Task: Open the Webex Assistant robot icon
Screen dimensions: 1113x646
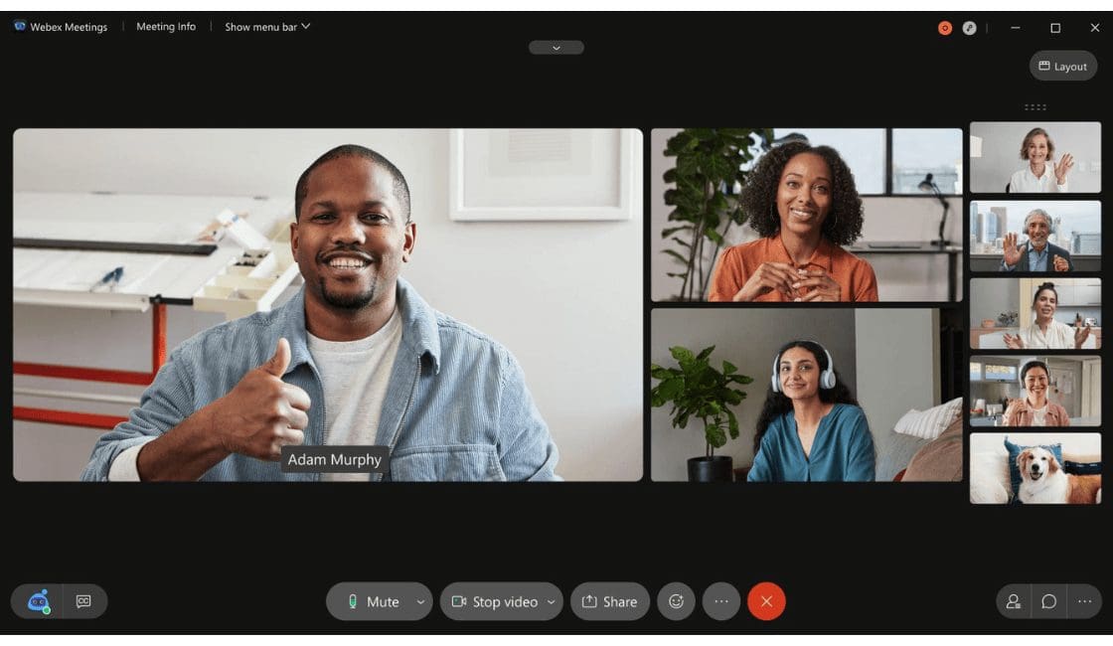Action: coord(39,601)
